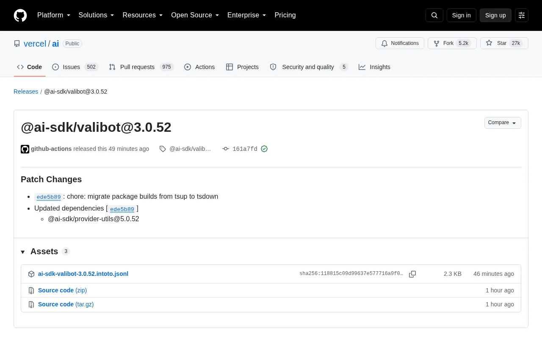Open the Open Source dropdown menu
Screen dimensions: 542x339
195,15
